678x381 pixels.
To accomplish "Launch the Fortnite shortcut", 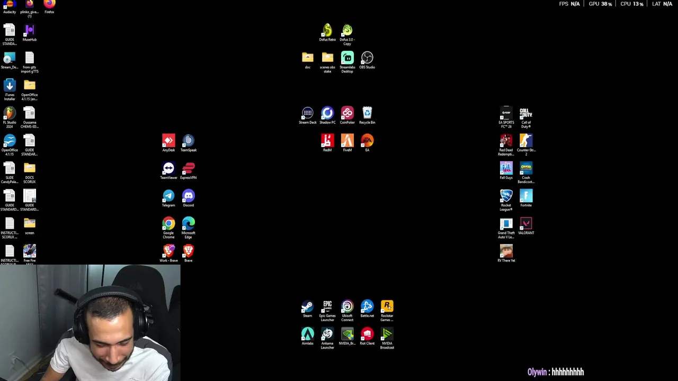I will click(526, 197).
